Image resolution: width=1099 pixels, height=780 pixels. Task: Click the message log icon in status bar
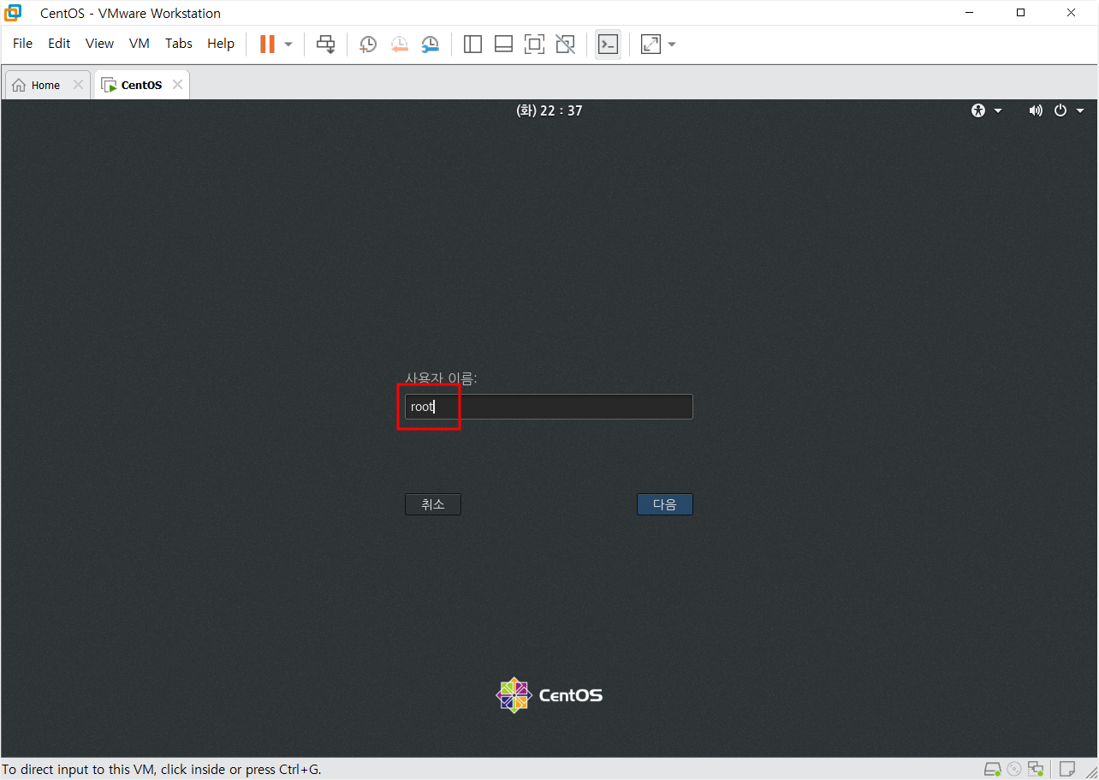[1067, 769]
